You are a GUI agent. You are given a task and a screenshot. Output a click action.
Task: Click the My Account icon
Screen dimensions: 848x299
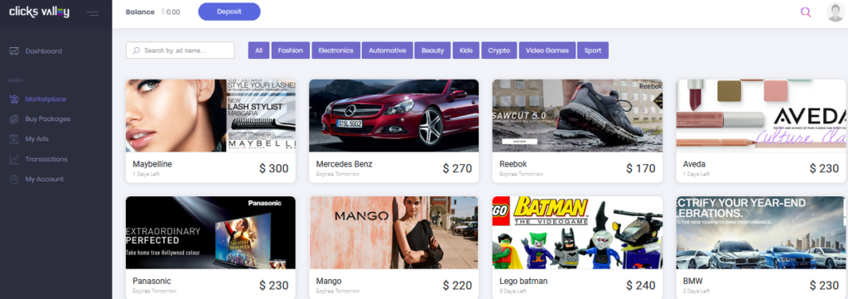click(x=14, y=179)
